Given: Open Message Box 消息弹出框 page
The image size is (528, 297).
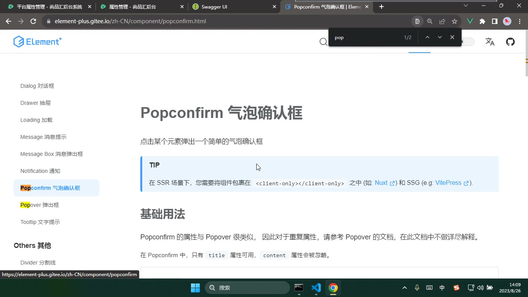Looking at the screenshot, I should click(x=52, y=154).
